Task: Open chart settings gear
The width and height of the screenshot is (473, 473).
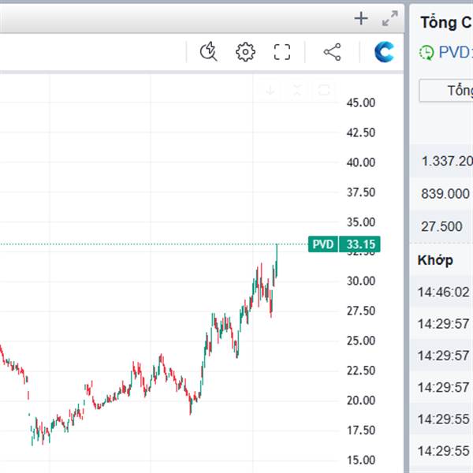Action: [245, 53]
